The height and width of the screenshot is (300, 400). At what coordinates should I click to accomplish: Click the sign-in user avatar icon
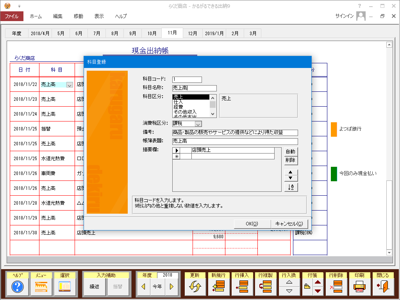(361, 16)
